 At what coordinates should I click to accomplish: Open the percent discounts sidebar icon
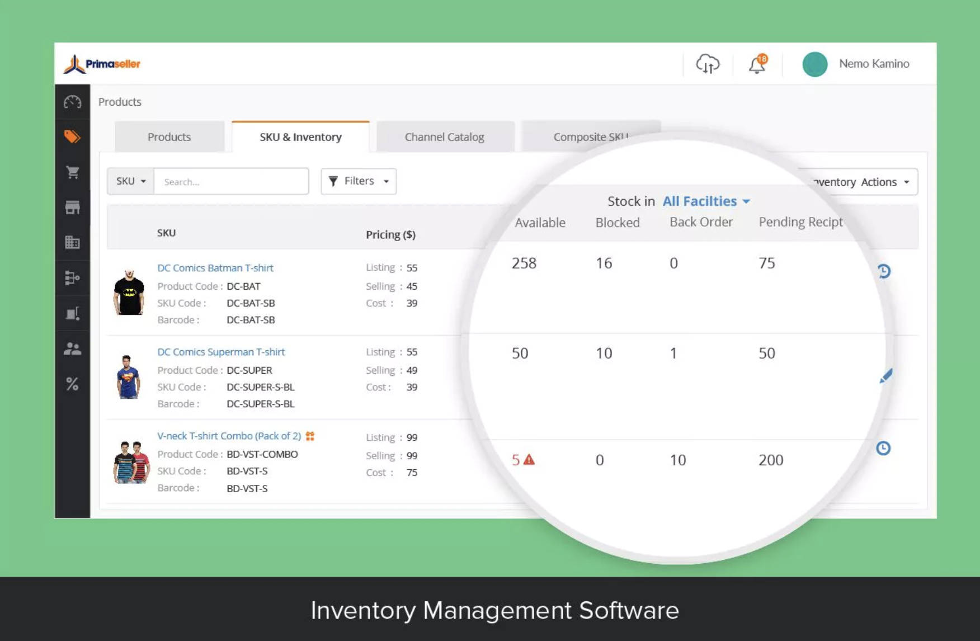point(72,384)
